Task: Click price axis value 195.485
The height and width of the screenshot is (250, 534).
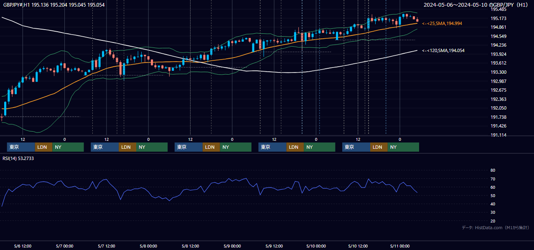Action: point(498,9)
